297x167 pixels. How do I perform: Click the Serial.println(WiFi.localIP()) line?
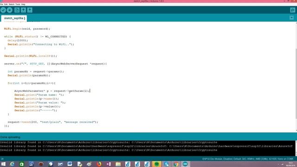31,56
